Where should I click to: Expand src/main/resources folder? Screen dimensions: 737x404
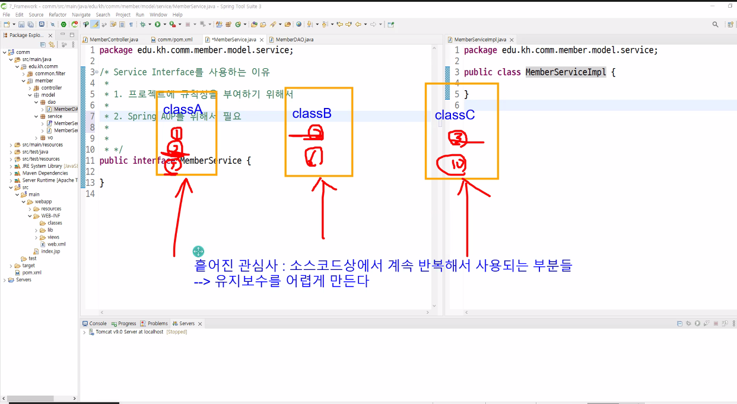coord(11,145)
